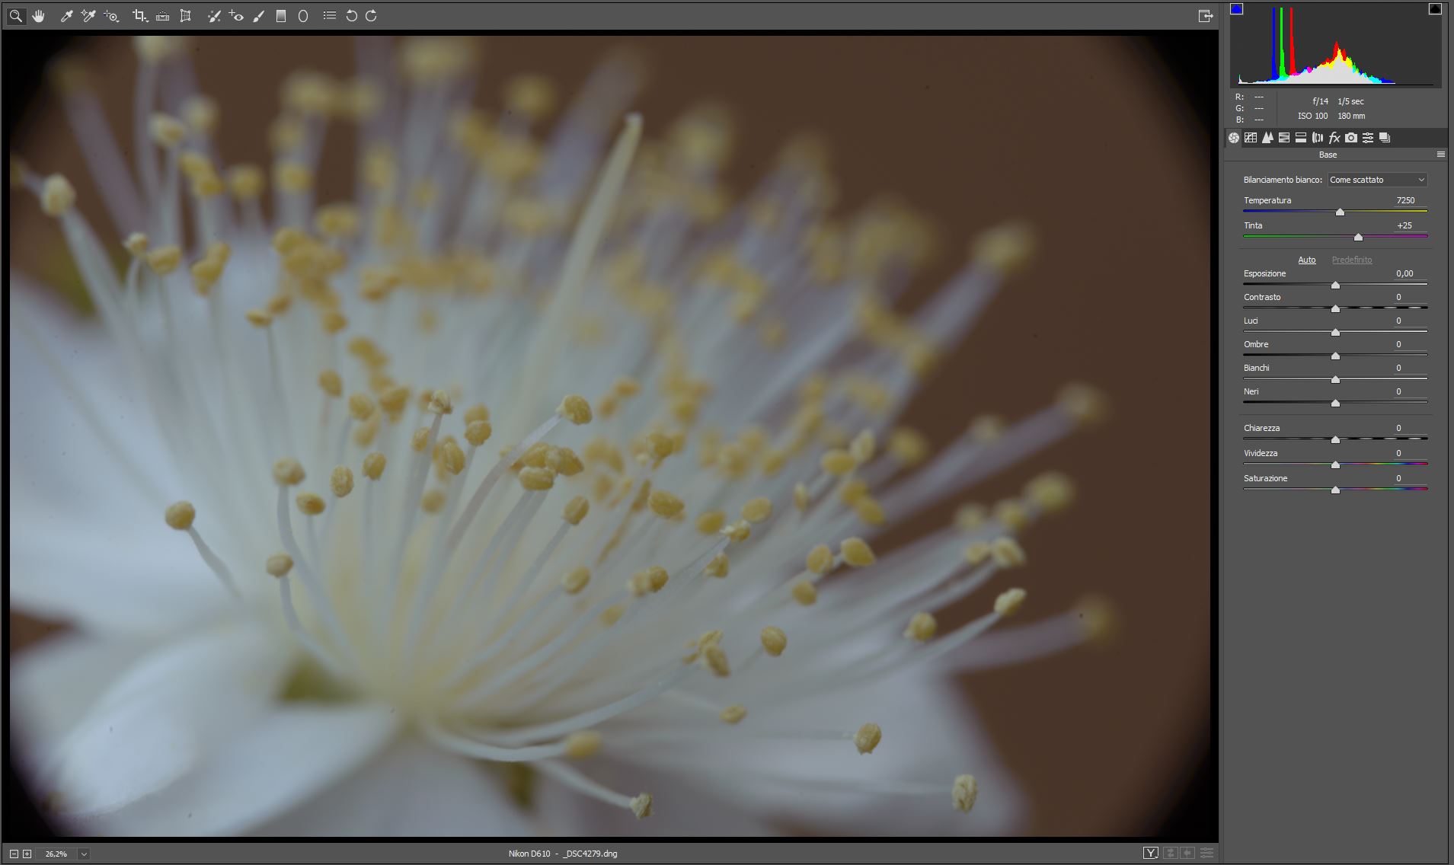Zoom in with the plus button
The height and width of the screenshot is (865, 1454).
(x=27, y=854)
